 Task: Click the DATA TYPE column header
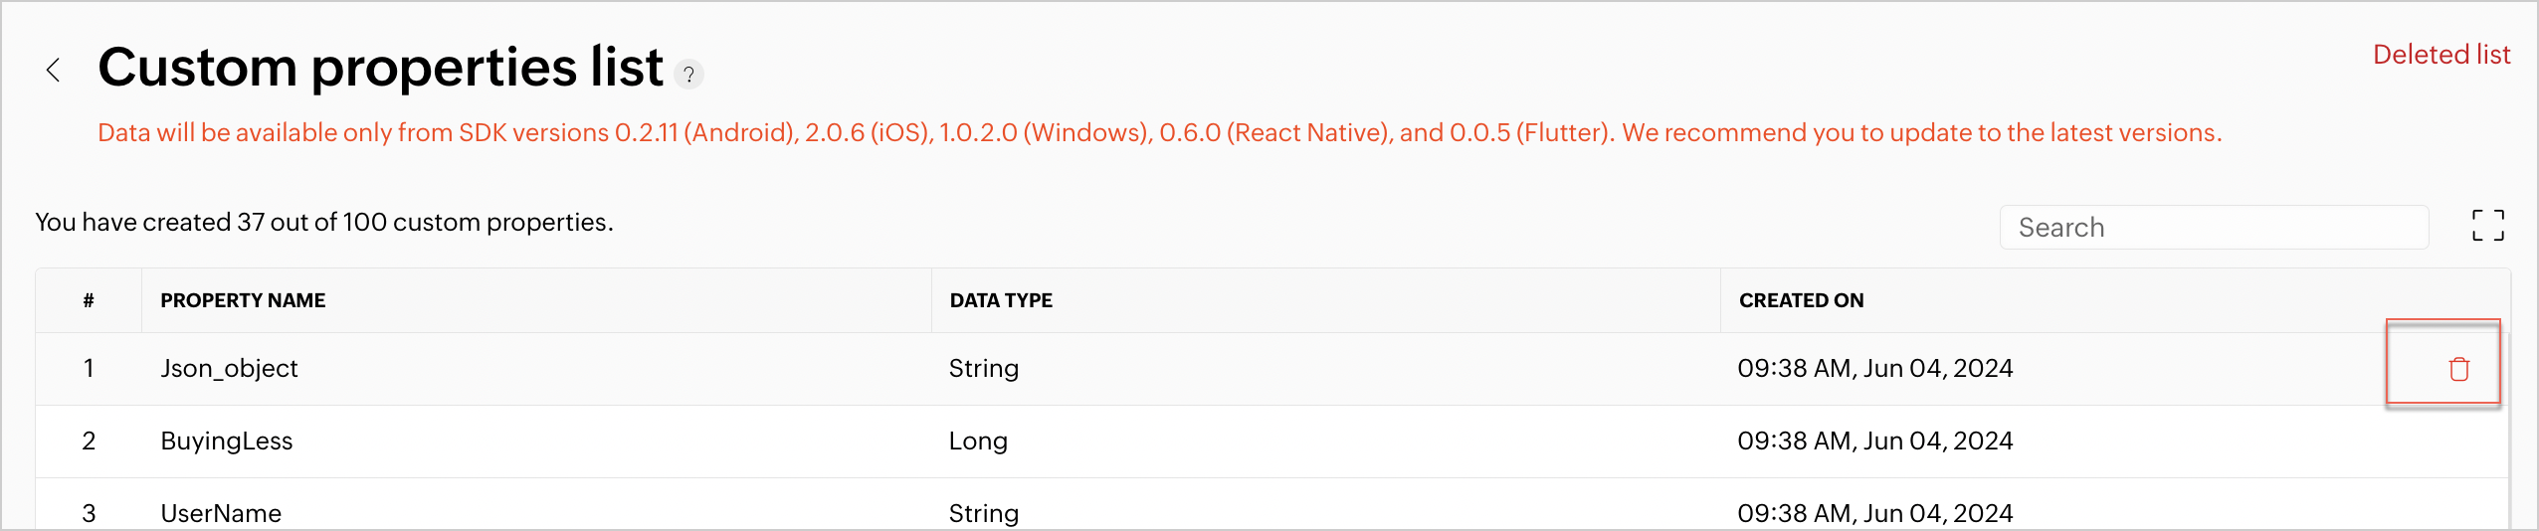(x=1001, y=300)
